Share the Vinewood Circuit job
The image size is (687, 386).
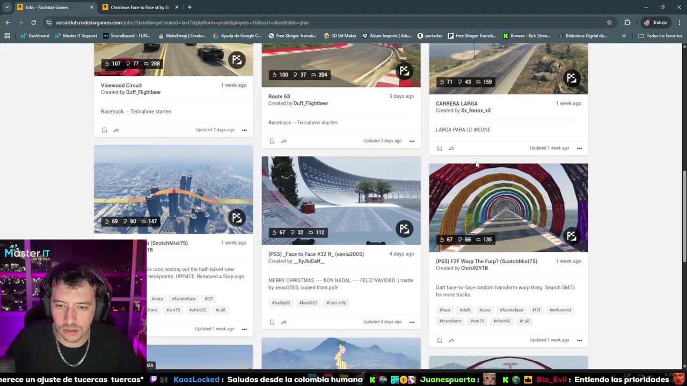(x=116, y=130)
